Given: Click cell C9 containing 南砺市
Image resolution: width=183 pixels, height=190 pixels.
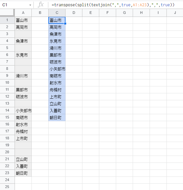Looking at the screenshot, I should pos(57,76).
